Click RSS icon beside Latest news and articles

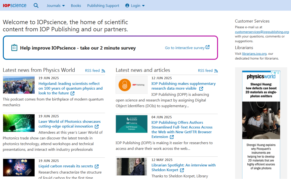coord(216,71)
